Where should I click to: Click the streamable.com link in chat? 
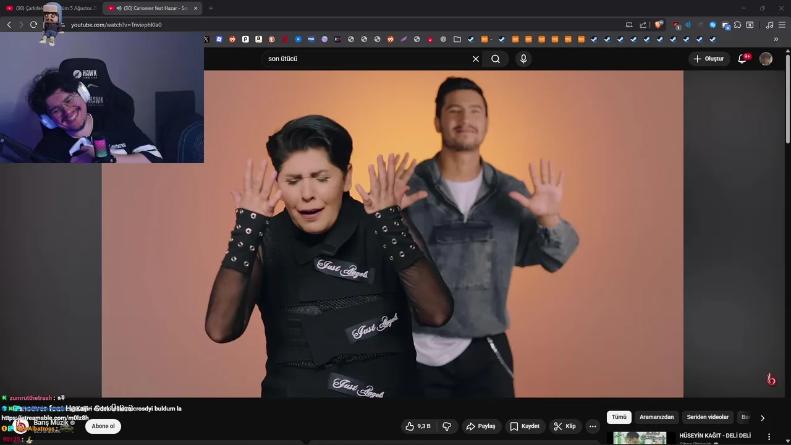tap(45, 418)
